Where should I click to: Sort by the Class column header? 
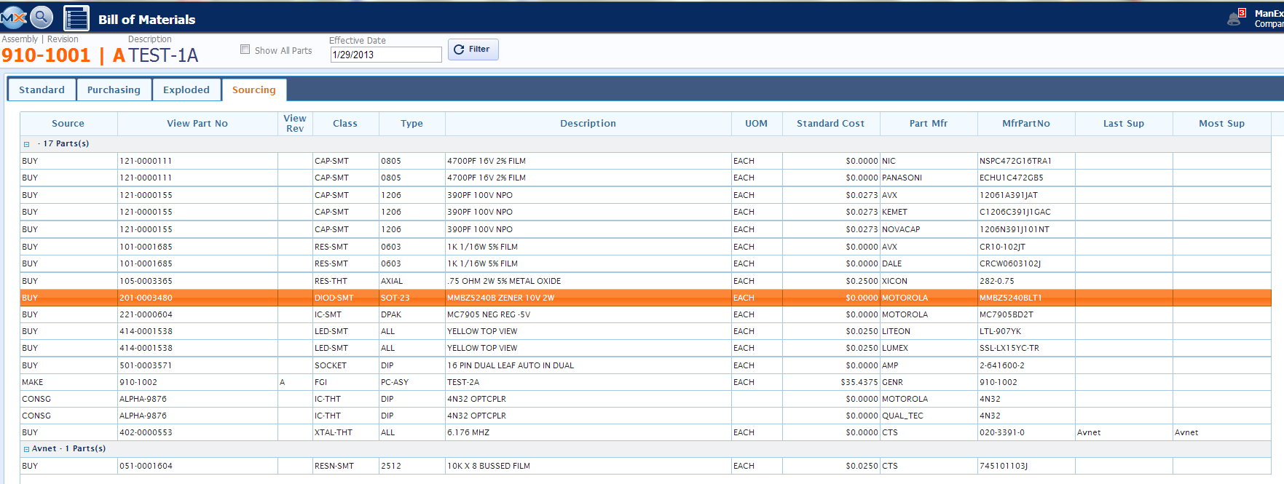click(345, 124)
